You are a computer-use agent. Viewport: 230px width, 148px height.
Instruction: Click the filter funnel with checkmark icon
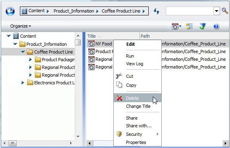pyautogui.click(x=202, y=26)
